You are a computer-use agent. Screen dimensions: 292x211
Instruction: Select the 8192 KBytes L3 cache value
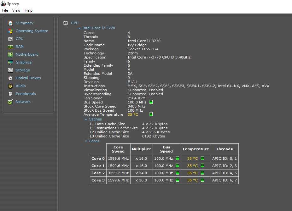click(x=154, y=136)
